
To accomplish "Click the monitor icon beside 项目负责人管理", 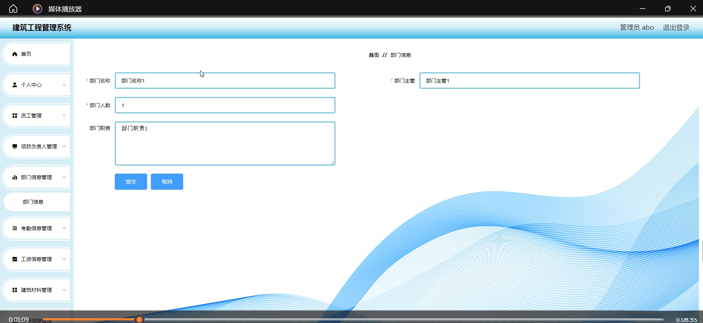I will (15, 146).
